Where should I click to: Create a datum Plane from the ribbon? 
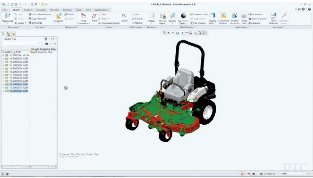[94, 16]
